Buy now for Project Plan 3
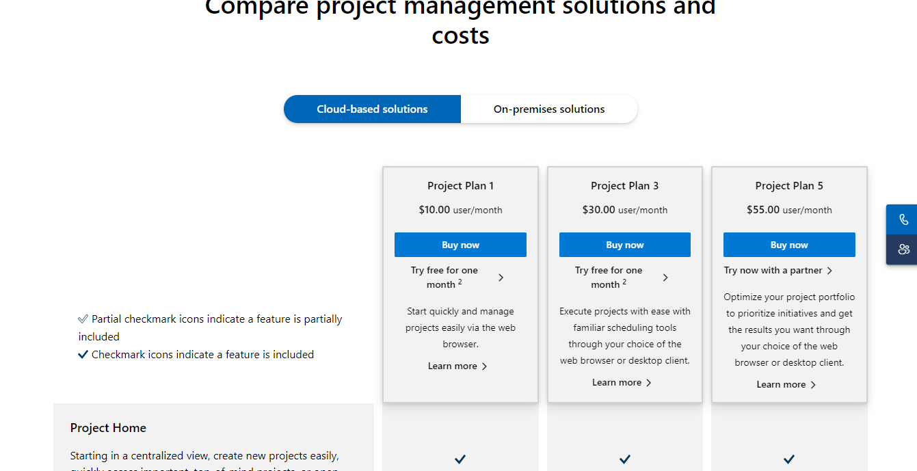Viewport: 917px width, 471px height. pos(625,245)
